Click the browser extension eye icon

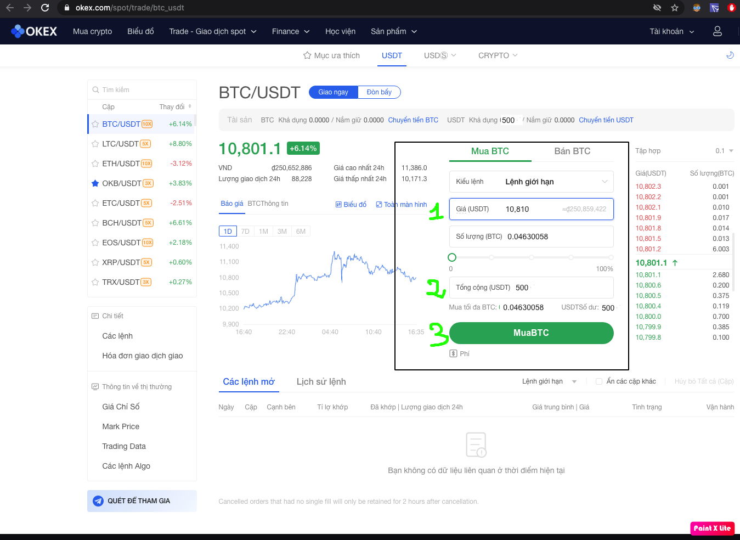tap(657, 8)
